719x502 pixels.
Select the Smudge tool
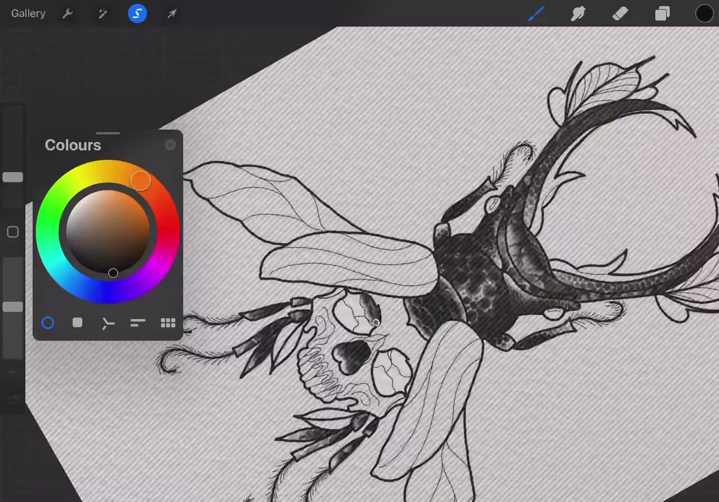click(x=578, y=13)
